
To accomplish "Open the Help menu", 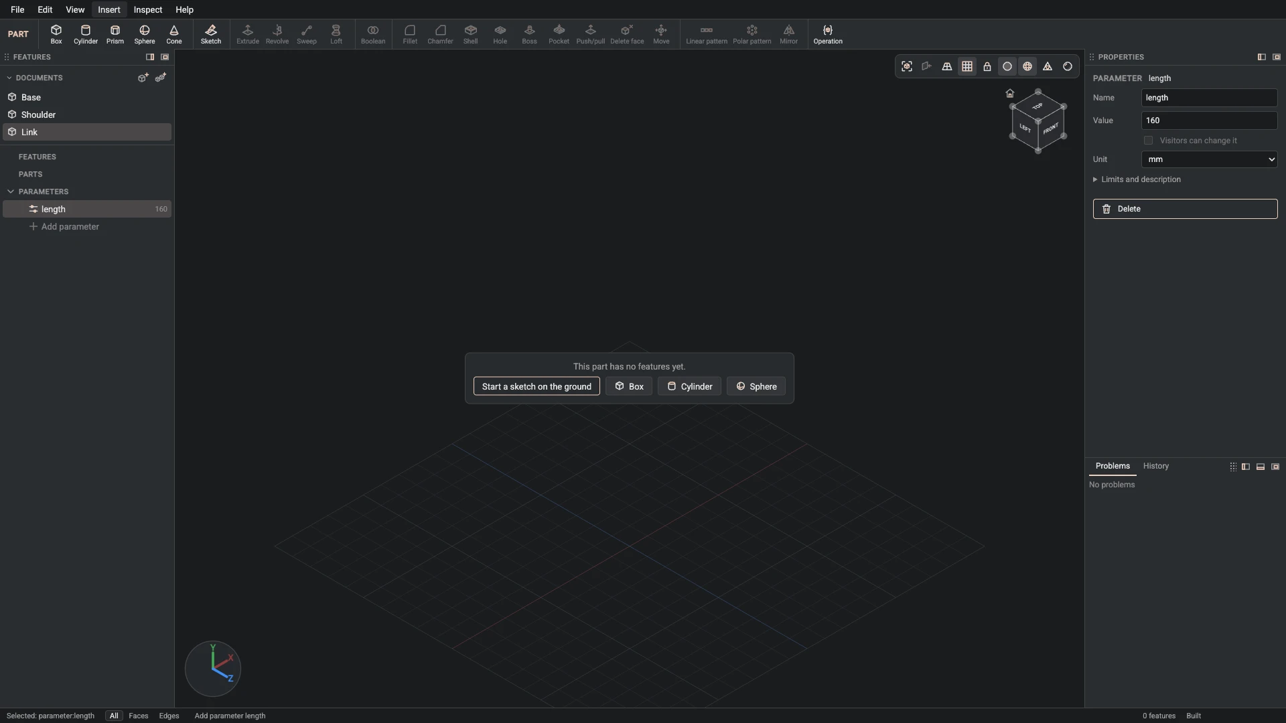I will 184,9.
